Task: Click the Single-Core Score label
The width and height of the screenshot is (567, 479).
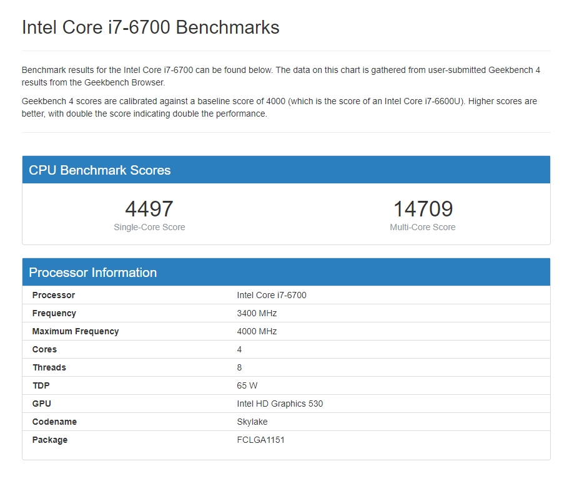Action: point(149,227)
